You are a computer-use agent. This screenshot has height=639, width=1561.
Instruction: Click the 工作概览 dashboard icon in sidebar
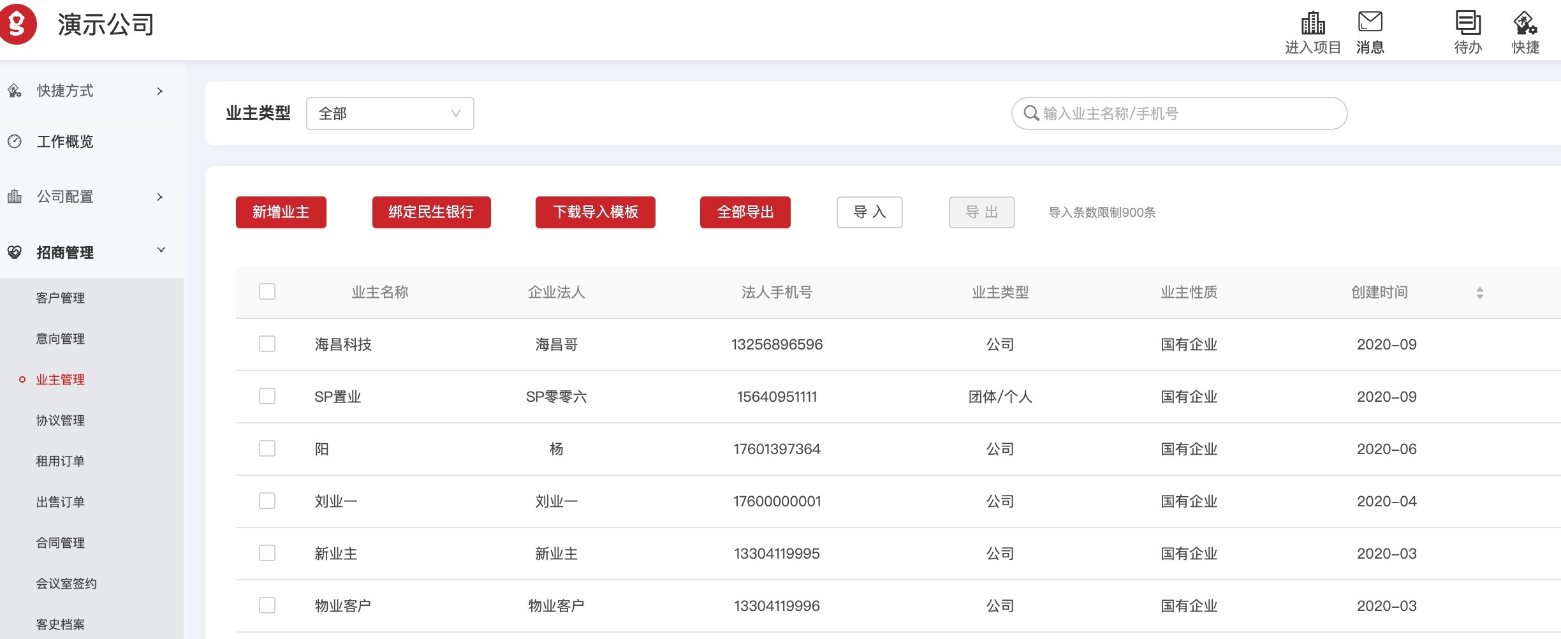15,142
